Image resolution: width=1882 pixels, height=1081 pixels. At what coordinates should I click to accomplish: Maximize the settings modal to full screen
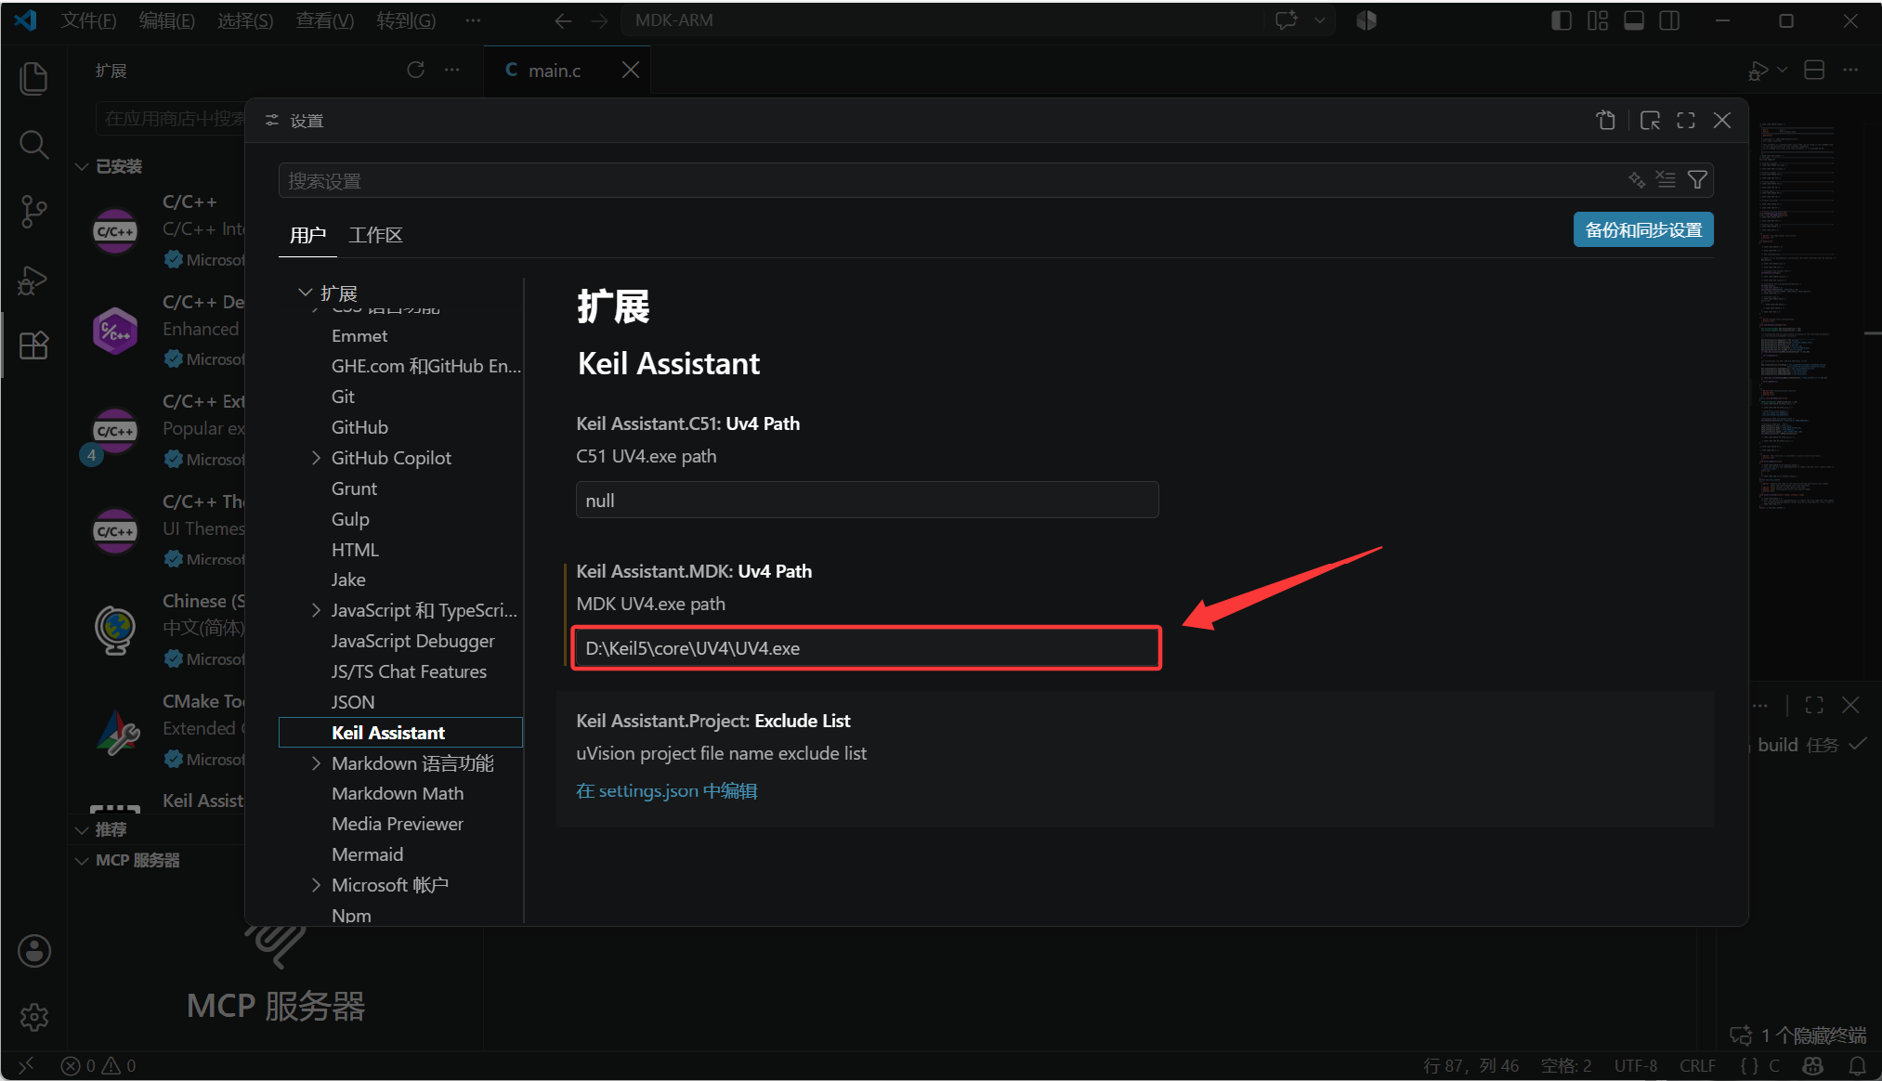[x=1686, y=121]
